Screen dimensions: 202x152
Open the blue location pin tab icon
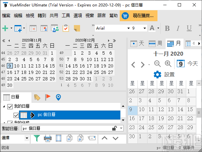coord(58,97)
